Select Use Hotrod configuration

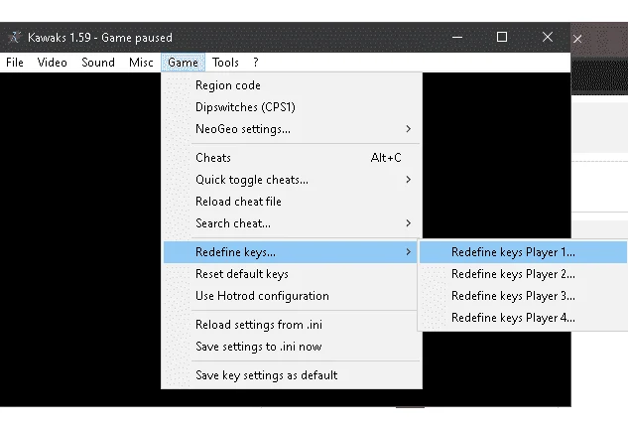(292, 296)
